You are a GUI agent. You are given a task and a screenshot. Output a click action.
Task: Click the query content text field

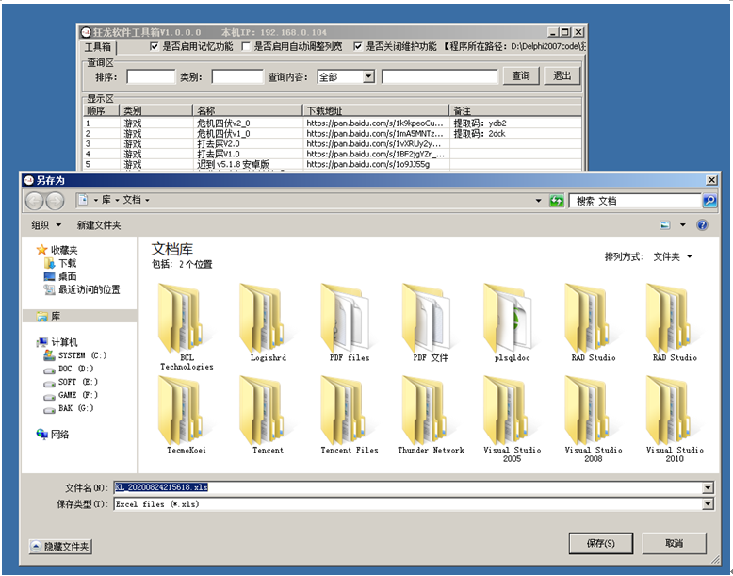point(439,76)
